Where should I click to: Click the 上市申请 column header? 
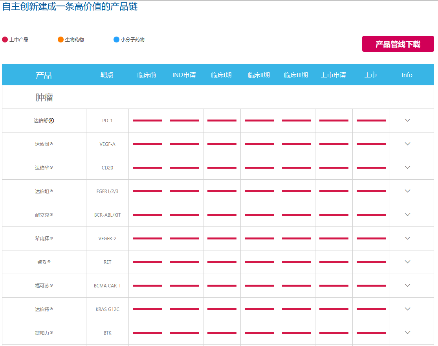click(x=334, y=75)
